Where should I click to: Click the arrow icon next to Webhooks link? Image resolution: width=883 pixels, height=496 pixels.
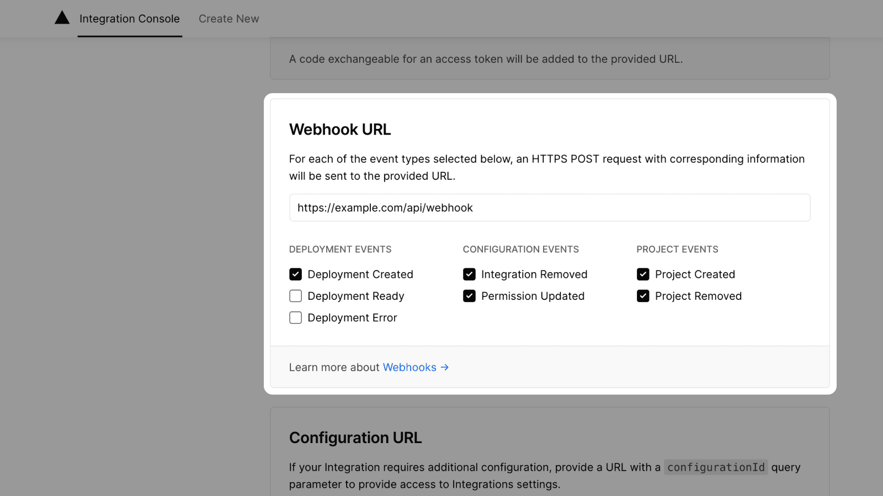point(445,367)
